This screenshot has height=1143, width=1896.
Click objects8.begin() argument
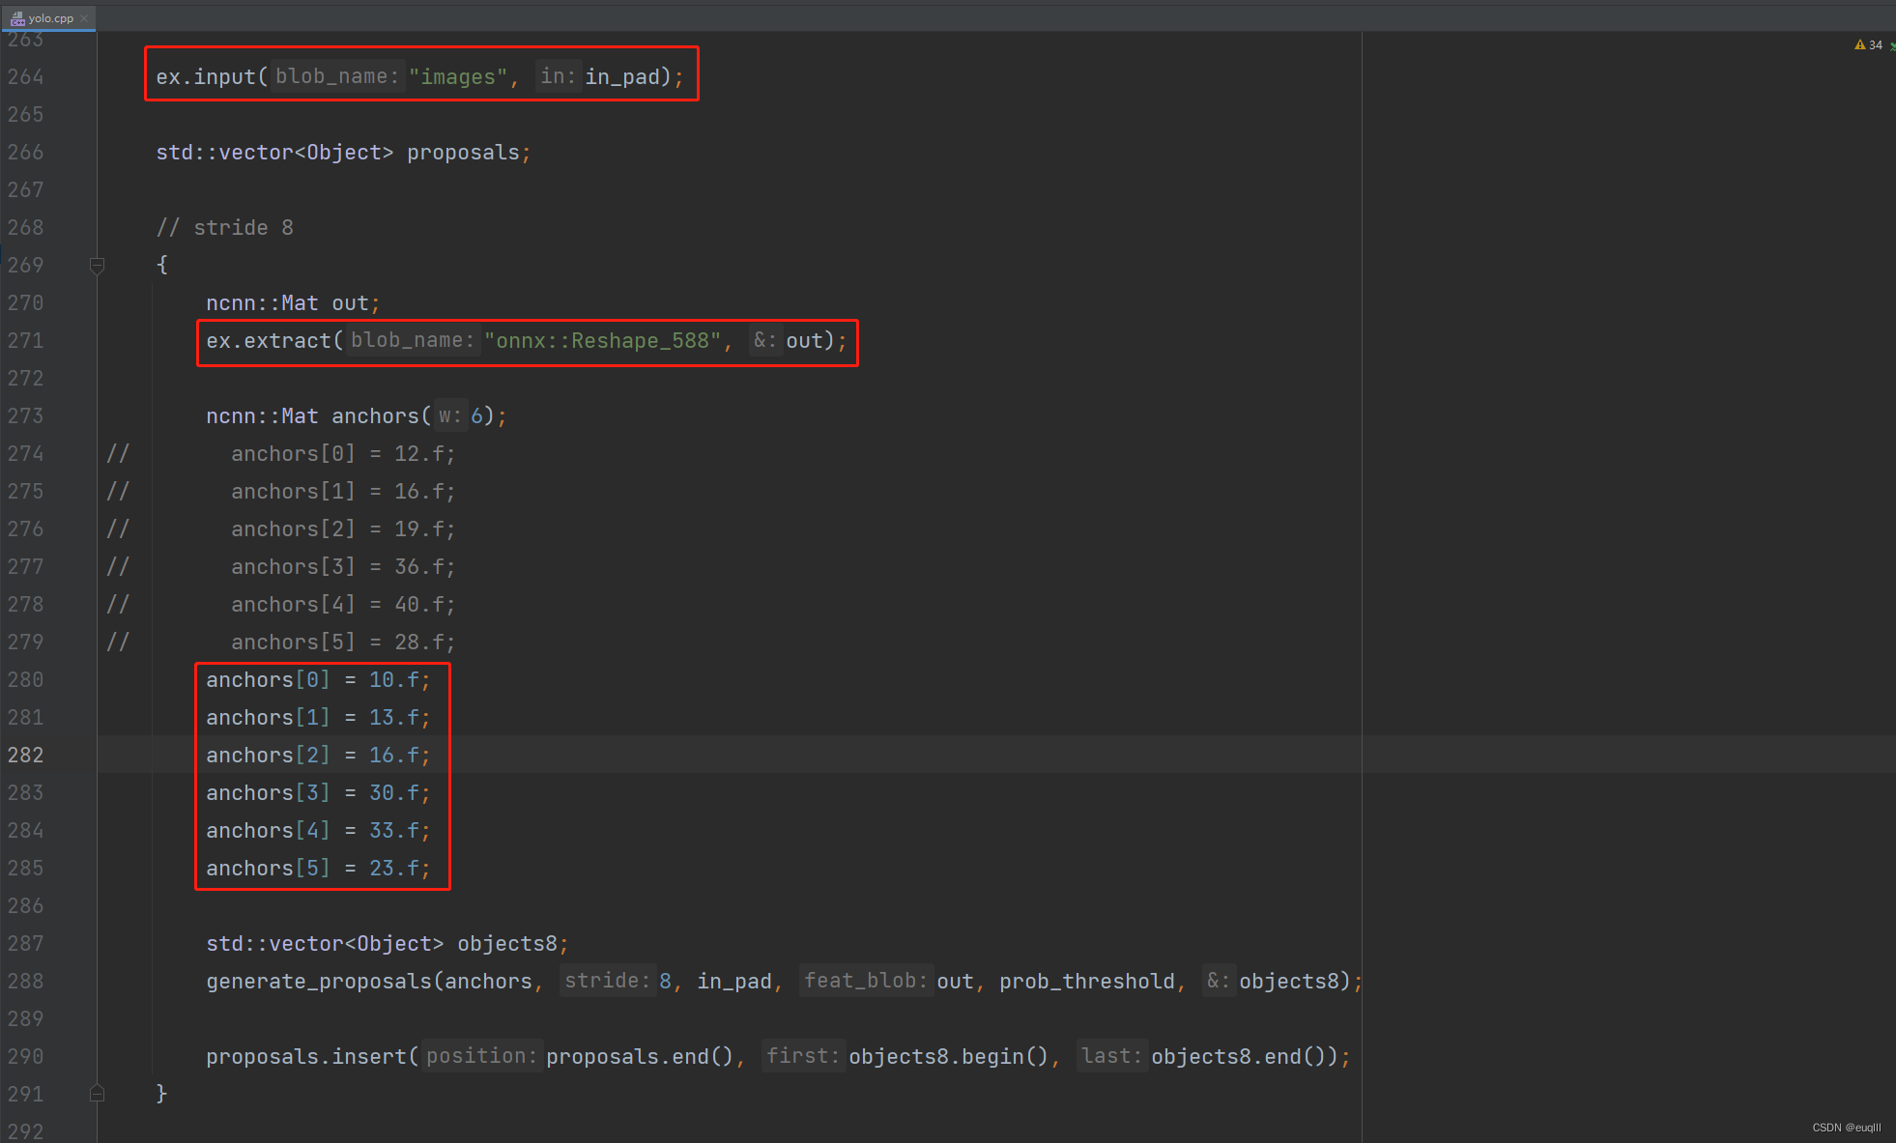click(x=948, y=1056)
